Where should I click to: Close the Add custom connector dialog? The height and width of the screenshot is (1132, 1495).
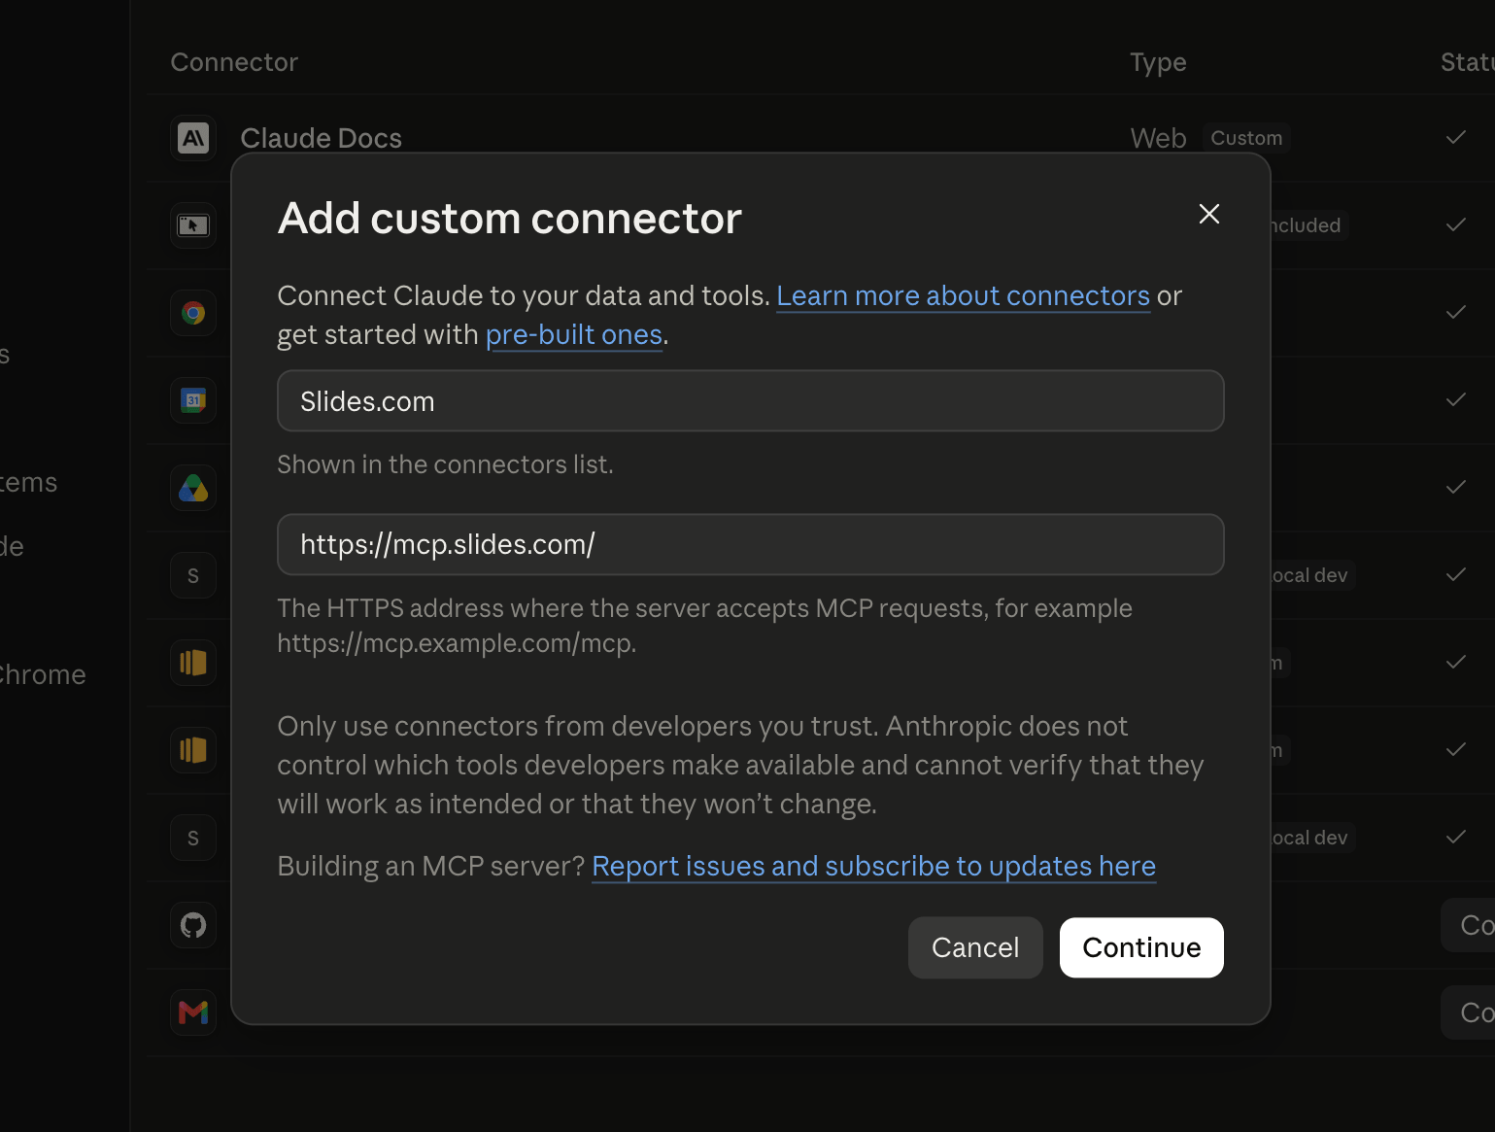(1208, 214)
